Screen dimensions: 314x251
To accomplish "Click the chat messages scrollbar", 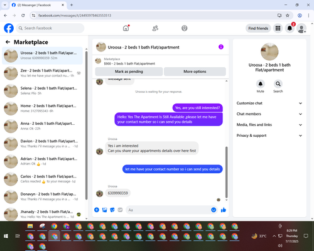I will pyautogui.click(x=226, y=172).
